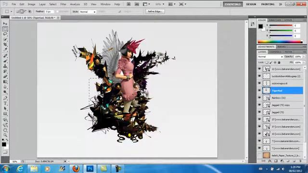Click new adjustment layer icon

pos(282,161)
